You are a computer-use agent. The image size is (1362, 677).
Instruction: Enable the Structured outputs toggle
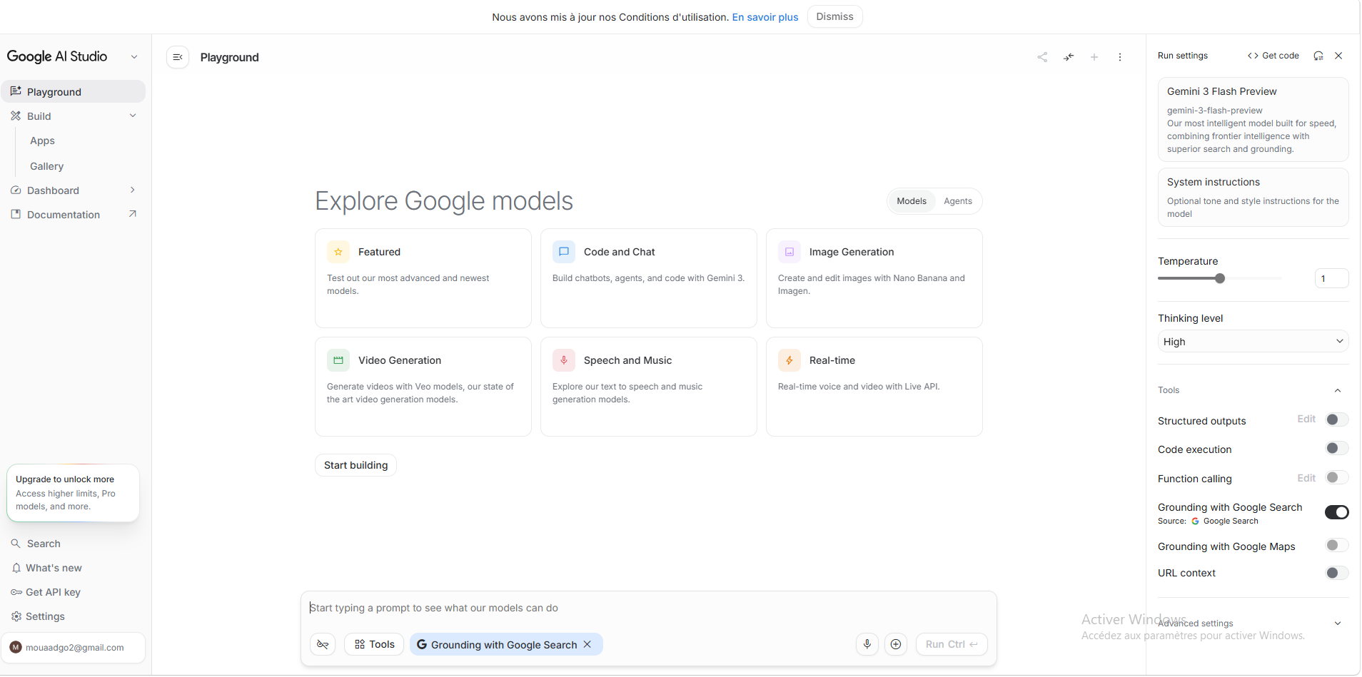(x=1336, y=419)
